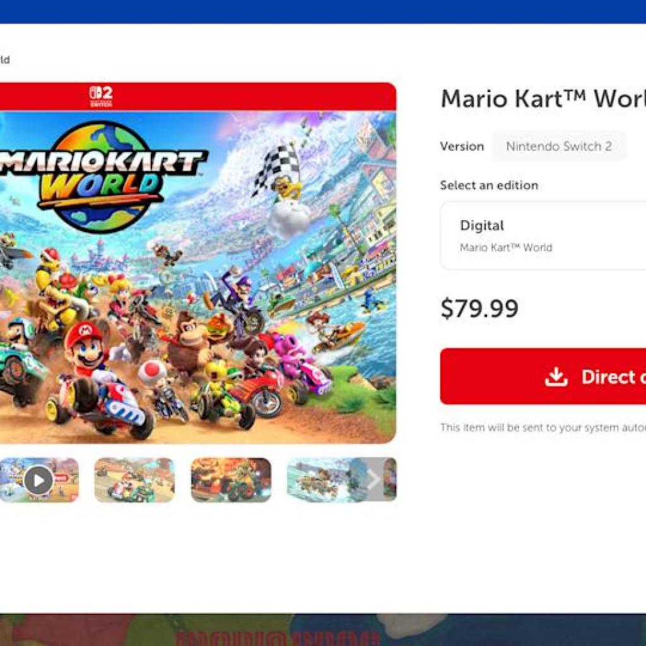This screenshot has height=646, width=646.
Task: Click the Mario Kart World product title
Action: point(543,99)
